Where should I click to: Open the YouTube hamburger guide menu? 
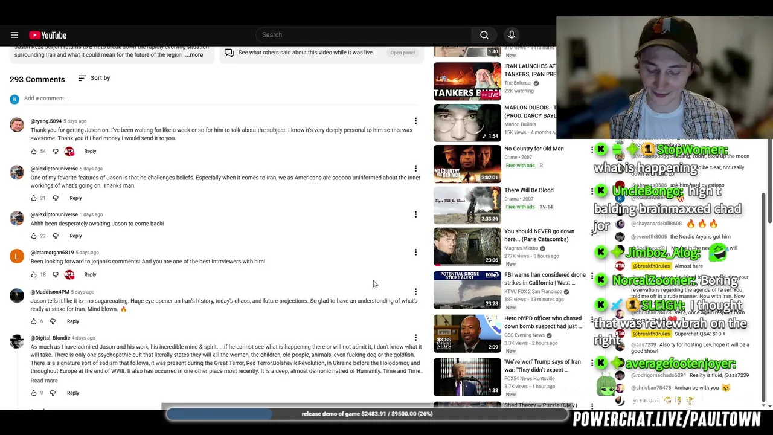click(14, 35)
